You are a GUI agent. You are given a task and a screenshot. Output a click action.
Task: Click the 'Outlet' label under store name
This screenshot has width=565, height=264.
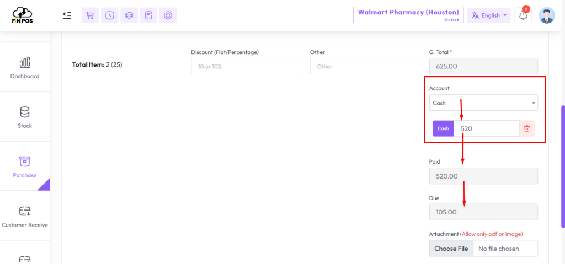[x=451, y=20]
